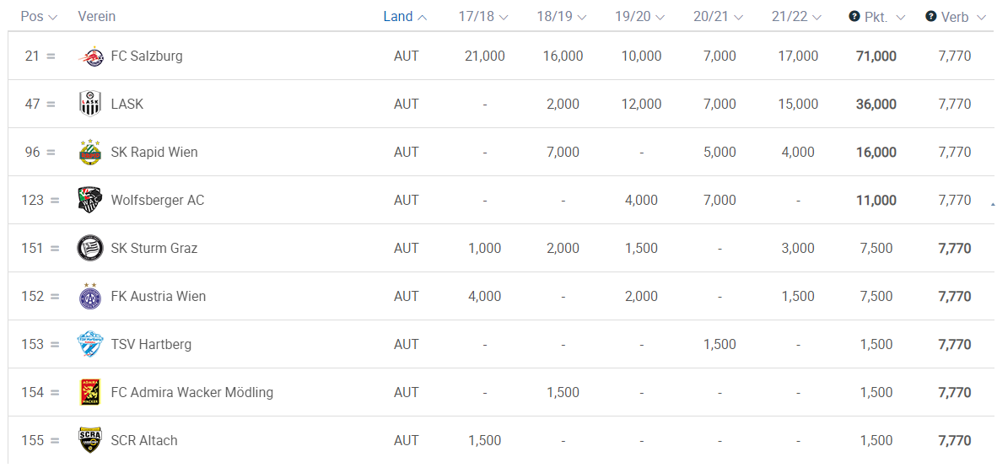The height and width of the screenshot is (473, 997).
Task: Click the SK Rapid Wien crest
Action: (89, 152)
